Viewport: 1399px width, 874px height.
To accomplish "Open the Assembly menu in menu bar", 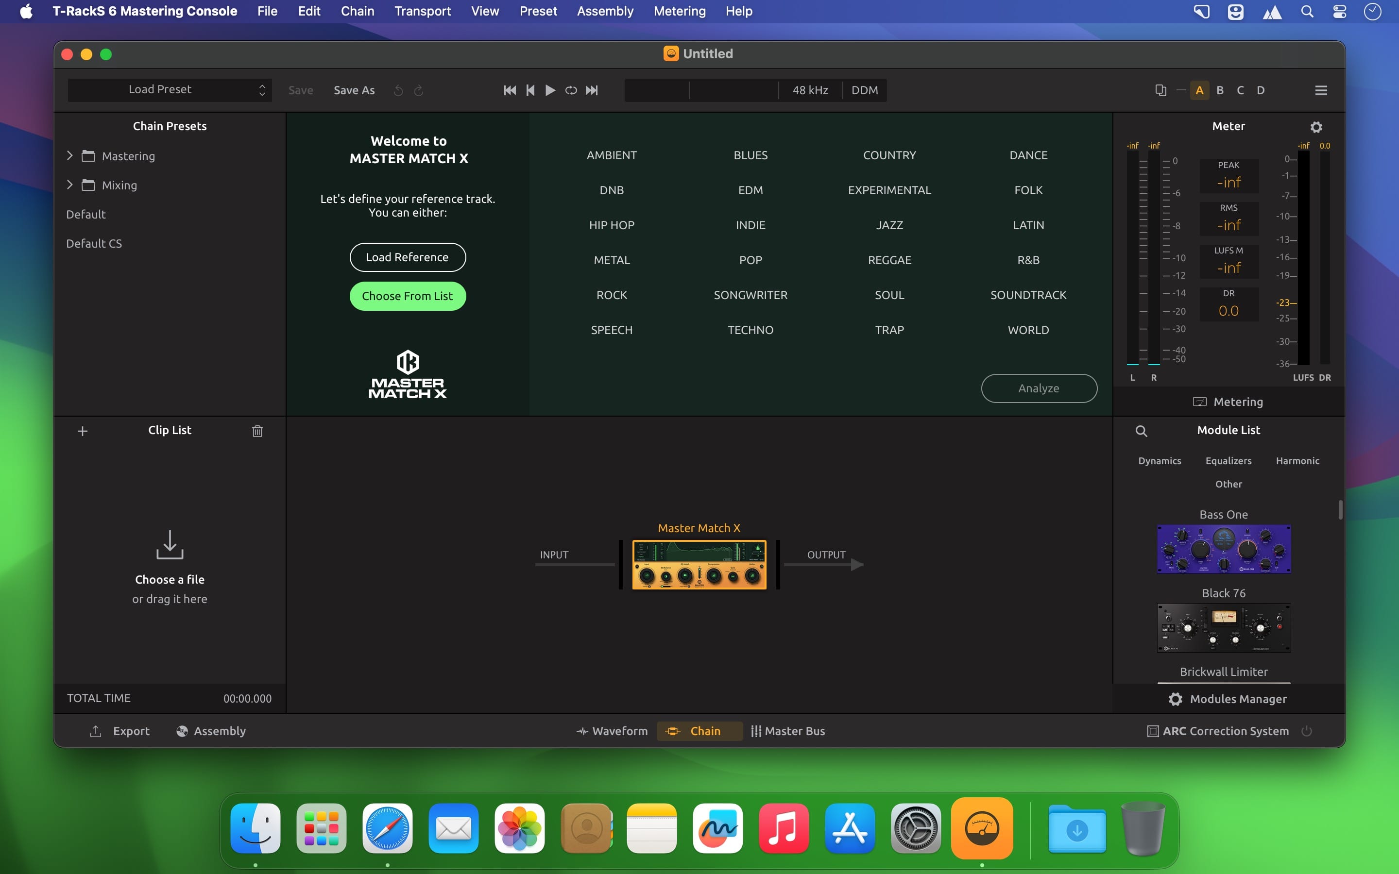I will tap(605, 11).
